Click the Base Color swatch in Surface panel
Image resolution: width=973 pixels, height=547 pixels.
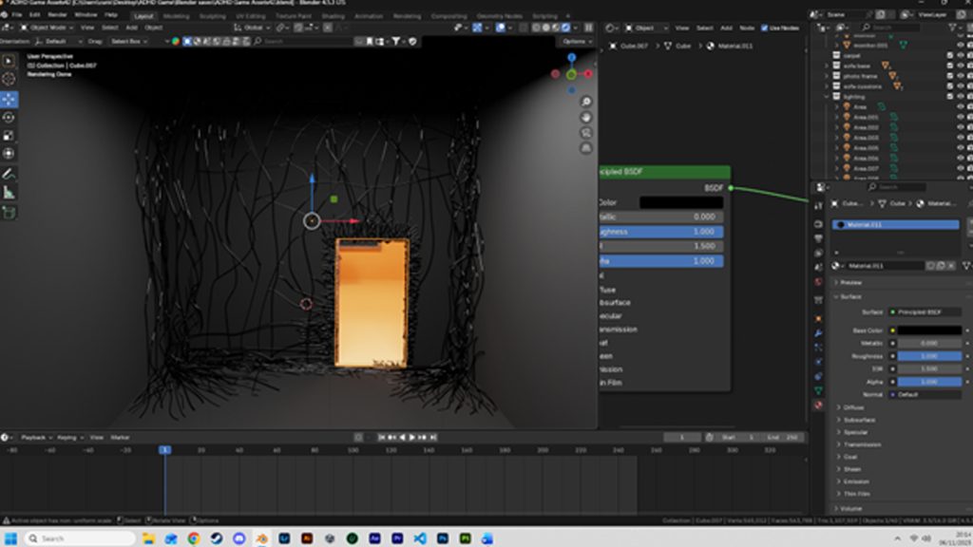point(929,330)
